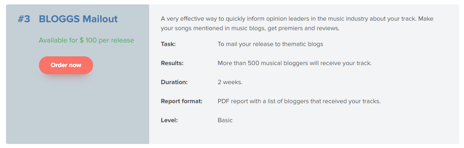Click the text 'To mail your release to thematic blogs'

[x=270, y=44]
